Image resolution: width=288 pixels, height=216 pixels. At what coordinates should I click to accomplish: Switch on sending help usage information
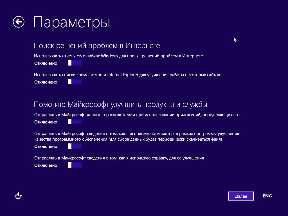point(75,165)
